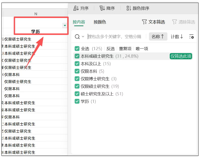Toggle the 硕士研究生及以上 checkbox

click(77, 94)
